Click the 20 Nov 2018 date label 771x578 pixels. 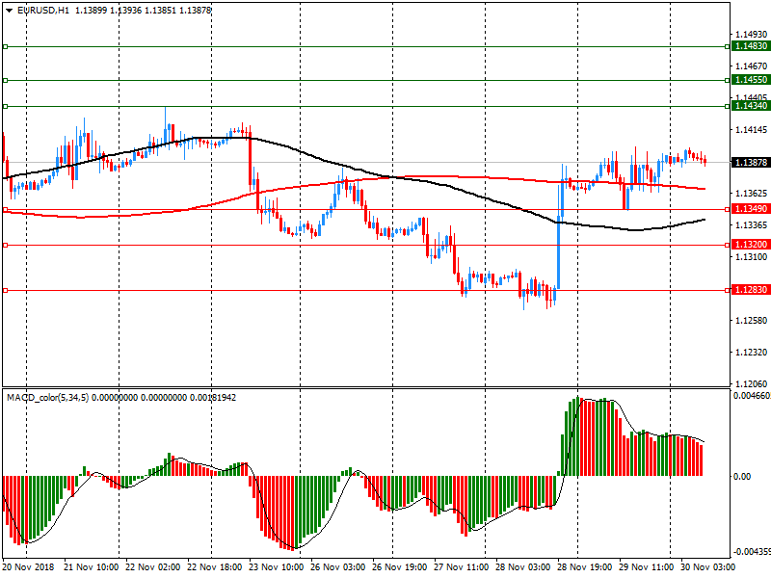[27, 568]
